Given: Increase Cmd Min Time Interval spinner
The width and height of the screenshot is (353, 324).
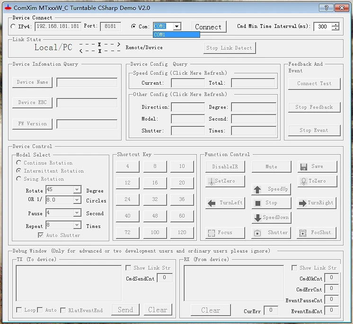Looking at the screenshot, I should point(335,25).
